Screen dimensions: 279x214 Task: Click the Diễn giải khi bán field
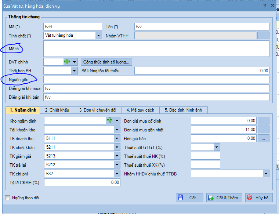click(x=156, y=97)
